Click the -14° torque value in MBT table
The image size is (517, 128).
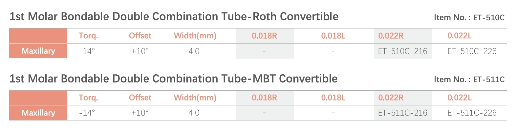point(87,113)
